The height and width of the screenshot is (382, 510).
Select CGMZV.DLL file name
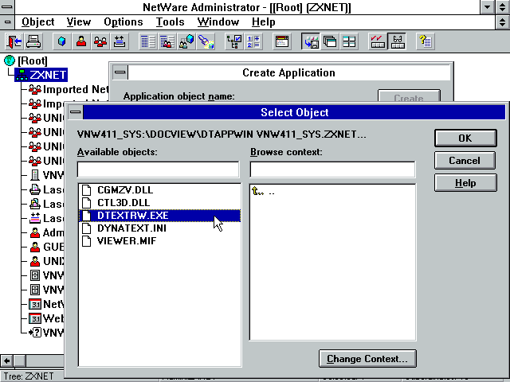coord(125,189)
